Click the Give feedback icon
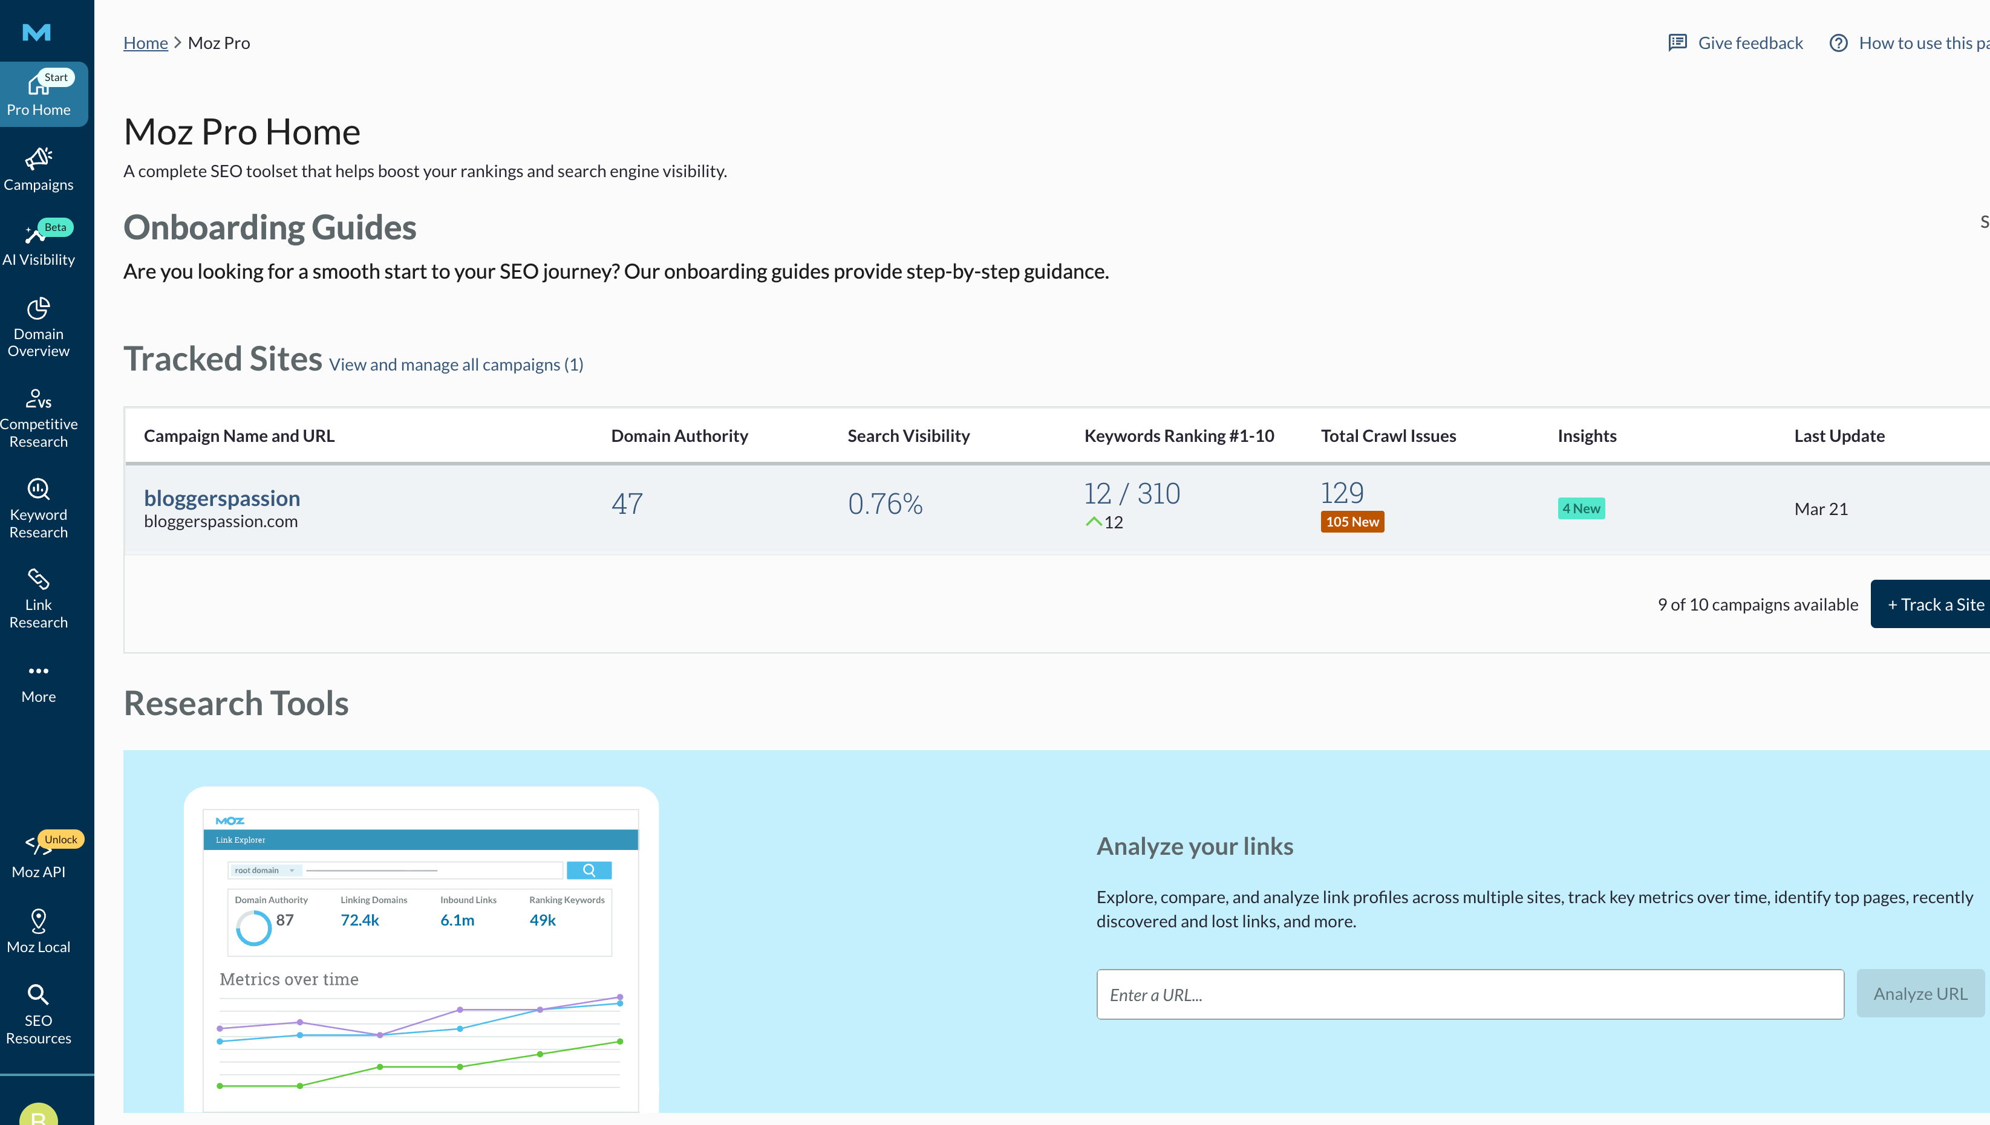The image size is (1990, 1125). (1677, 42)
